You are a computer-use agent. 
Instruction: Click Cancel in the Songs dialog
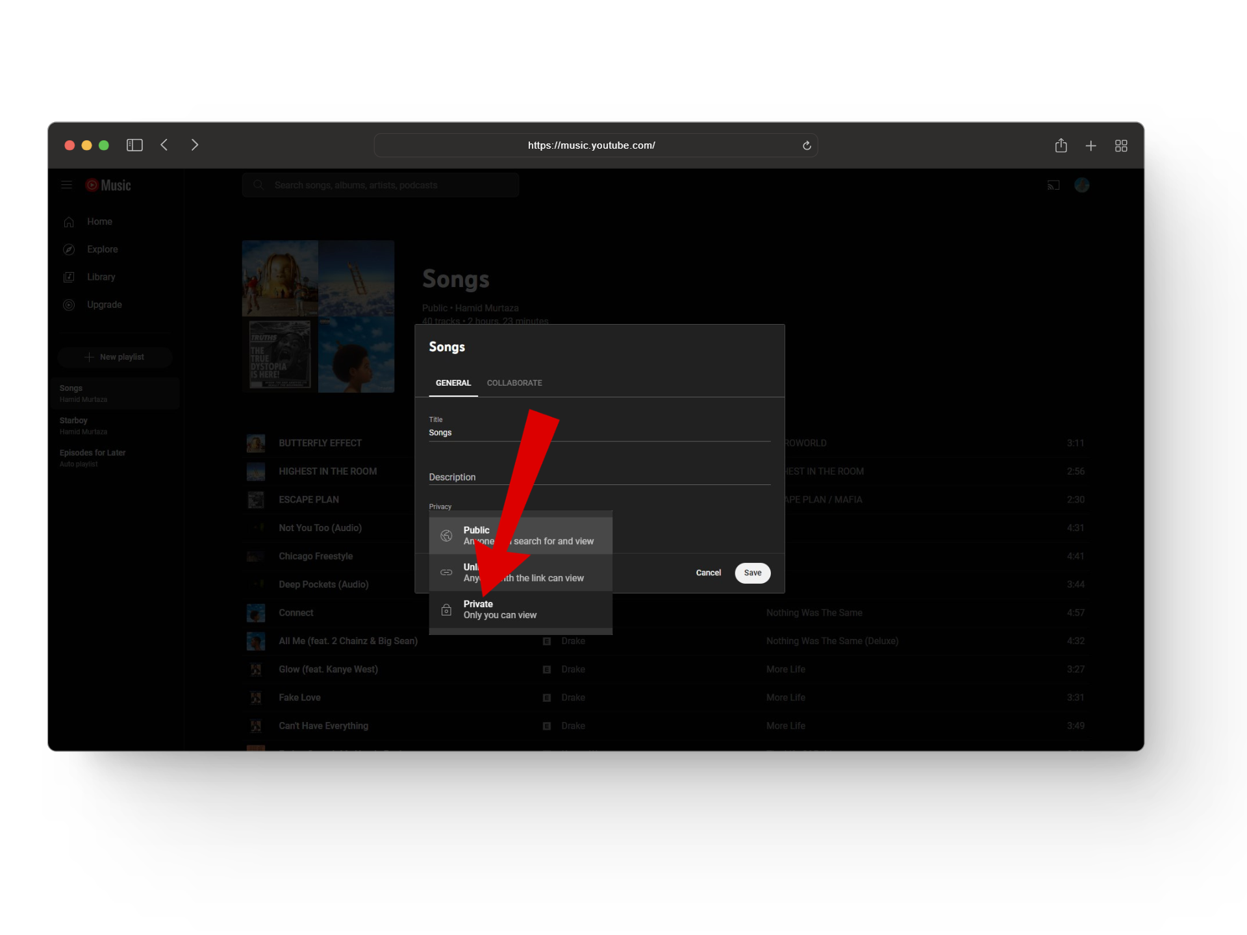pyautogui.click(x=708, y=573)
